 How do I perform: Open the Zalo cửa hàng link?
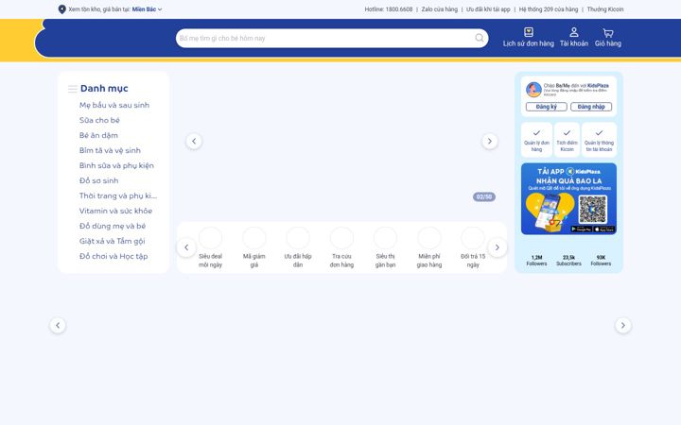coord(439,9)
